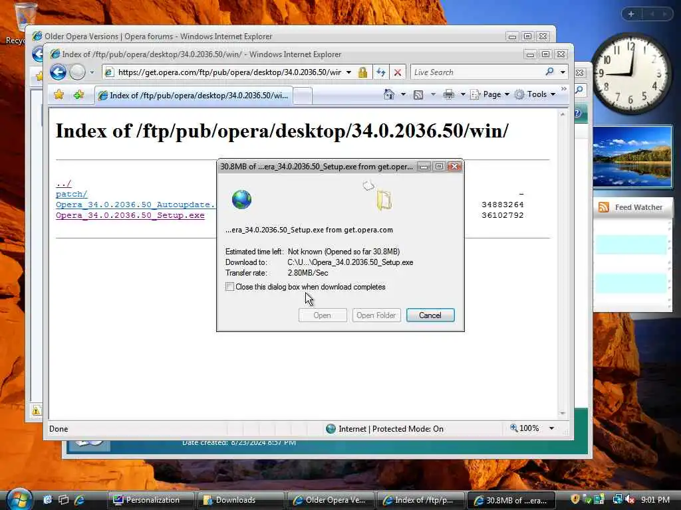Expand the Home button dropdown

tap(403, 94)
